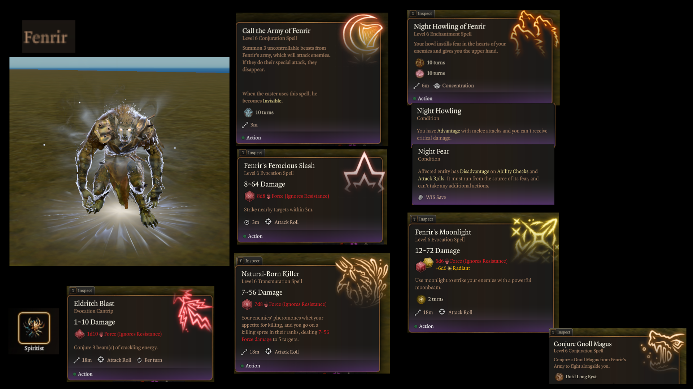Viewport: 693px width, 389px height.
Task: Click the Inspect tab above Fenrir's Moonlight
Action: tap(423, 219)
